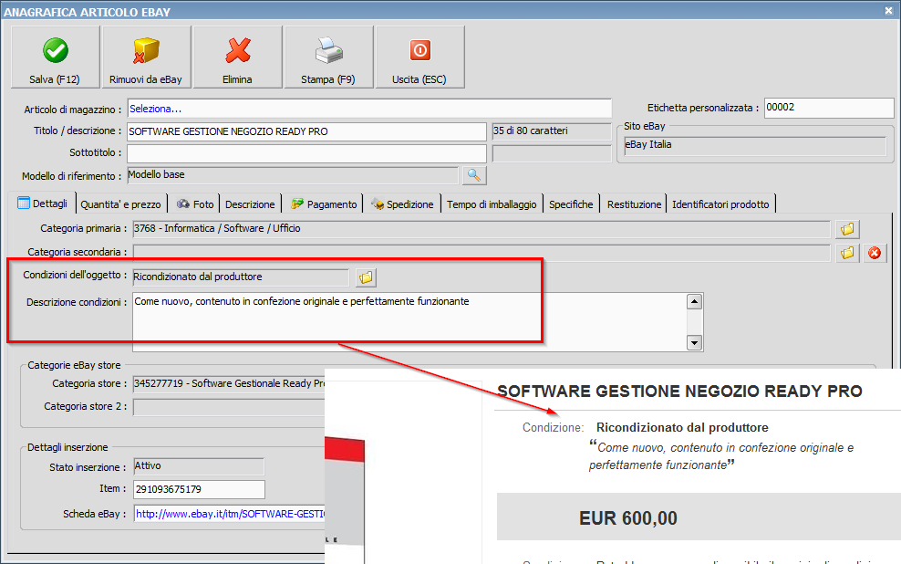Click scroll down arrow of Descrizione condizioni
Viewport: 901px width, 564px height.
pos(694,342)
